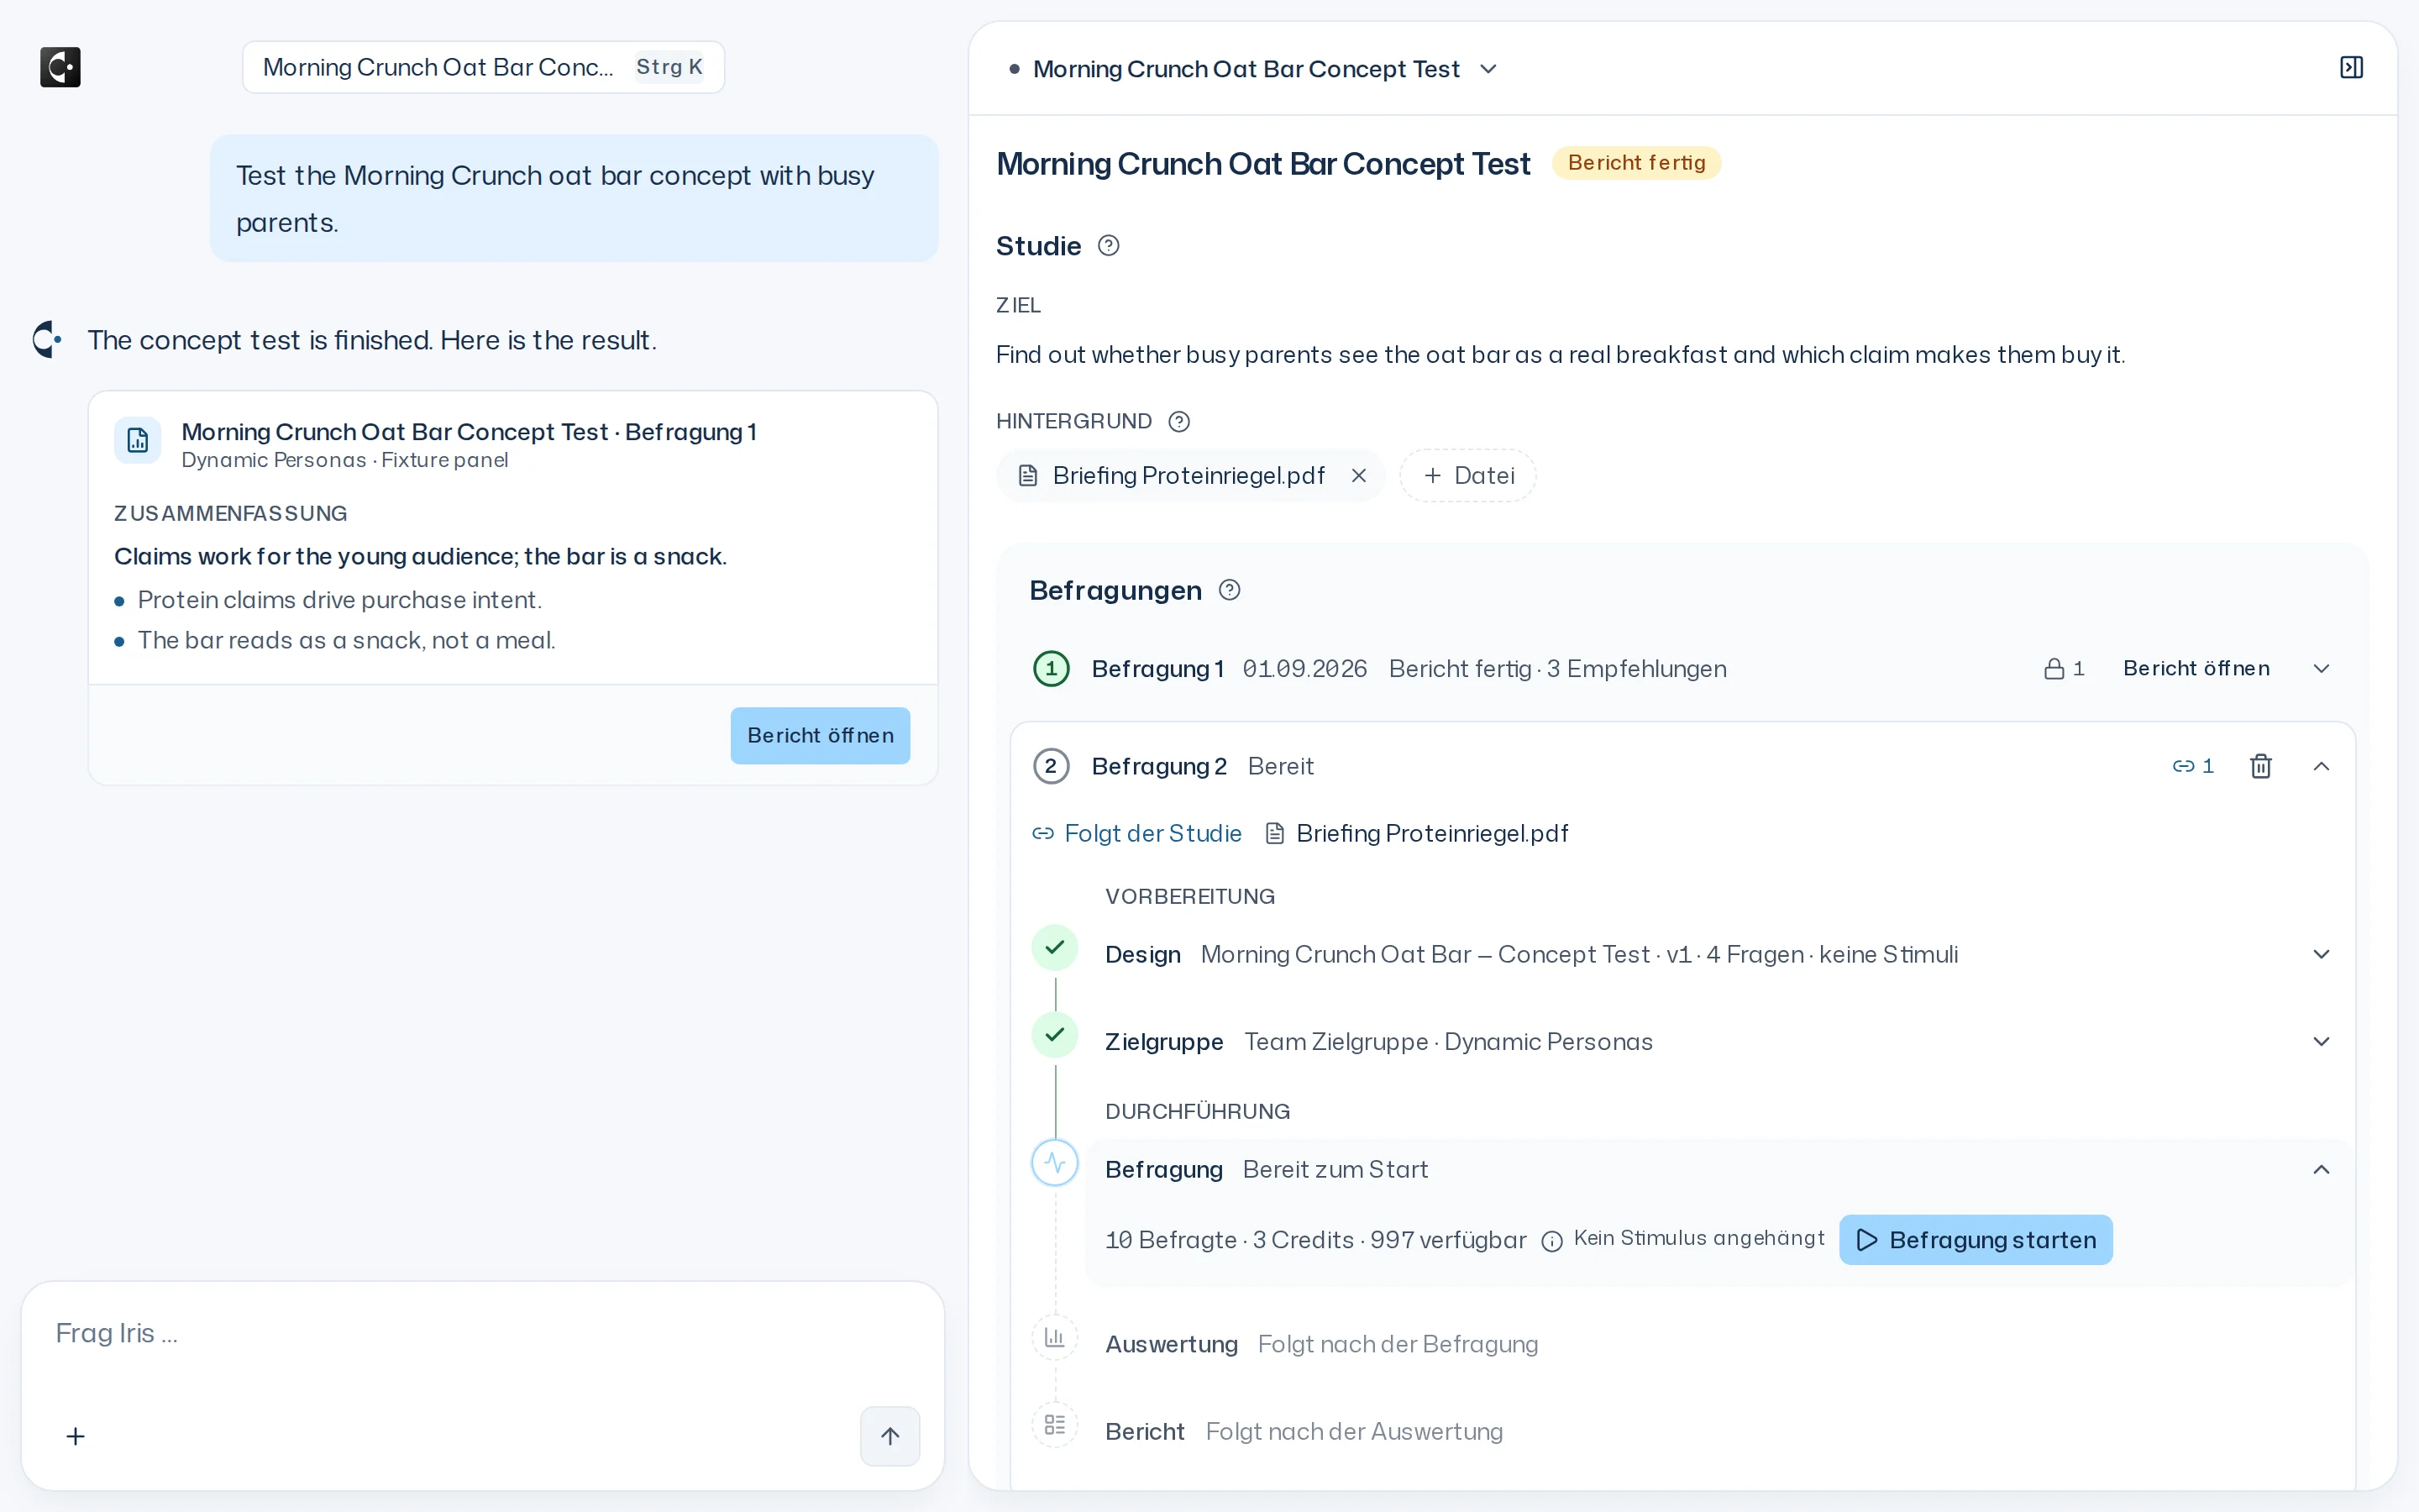Expand the Design step details
The width and height of the screenshot is (2419, 1512).
2322,954
